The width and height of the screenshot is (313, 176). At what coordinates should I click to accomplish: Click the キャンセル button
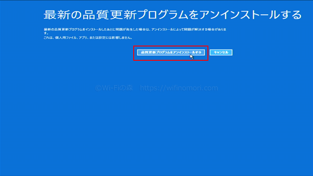pyautogui.click(x=221, y=52)
